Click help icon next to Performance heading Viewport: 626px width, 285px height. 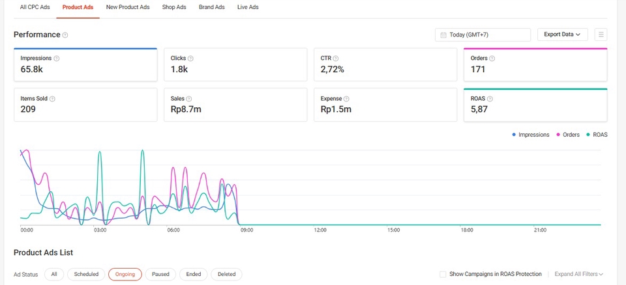tap(65, 35)
